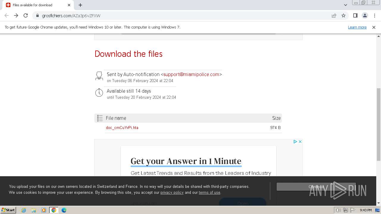Open the privacy policy link

(x=172, y=192)
